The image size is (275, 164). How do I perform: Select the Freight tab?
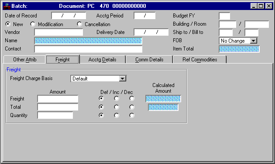point(62,60)
